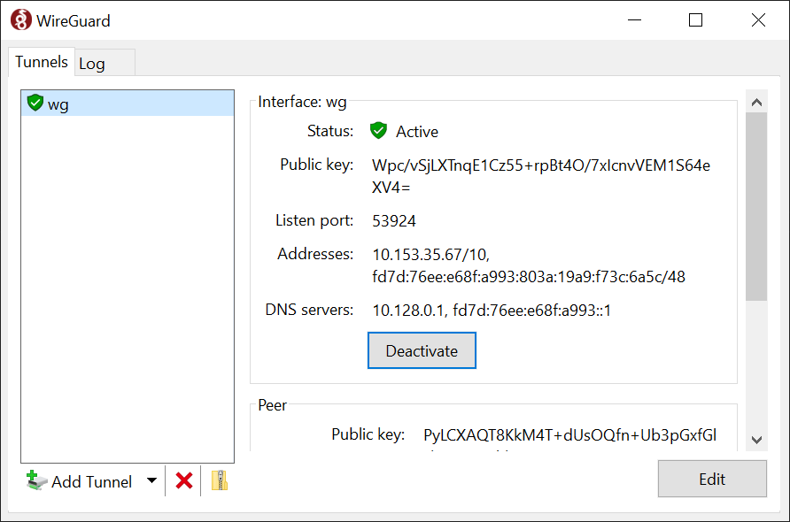This screenshot has width=790, height=522.
Task: Click the red X to remove the tunnel
Action: tap(183, 480)
